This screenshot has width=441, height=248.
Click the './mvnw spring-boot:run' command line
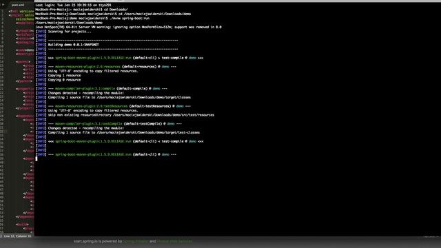(x=92, y=19)
